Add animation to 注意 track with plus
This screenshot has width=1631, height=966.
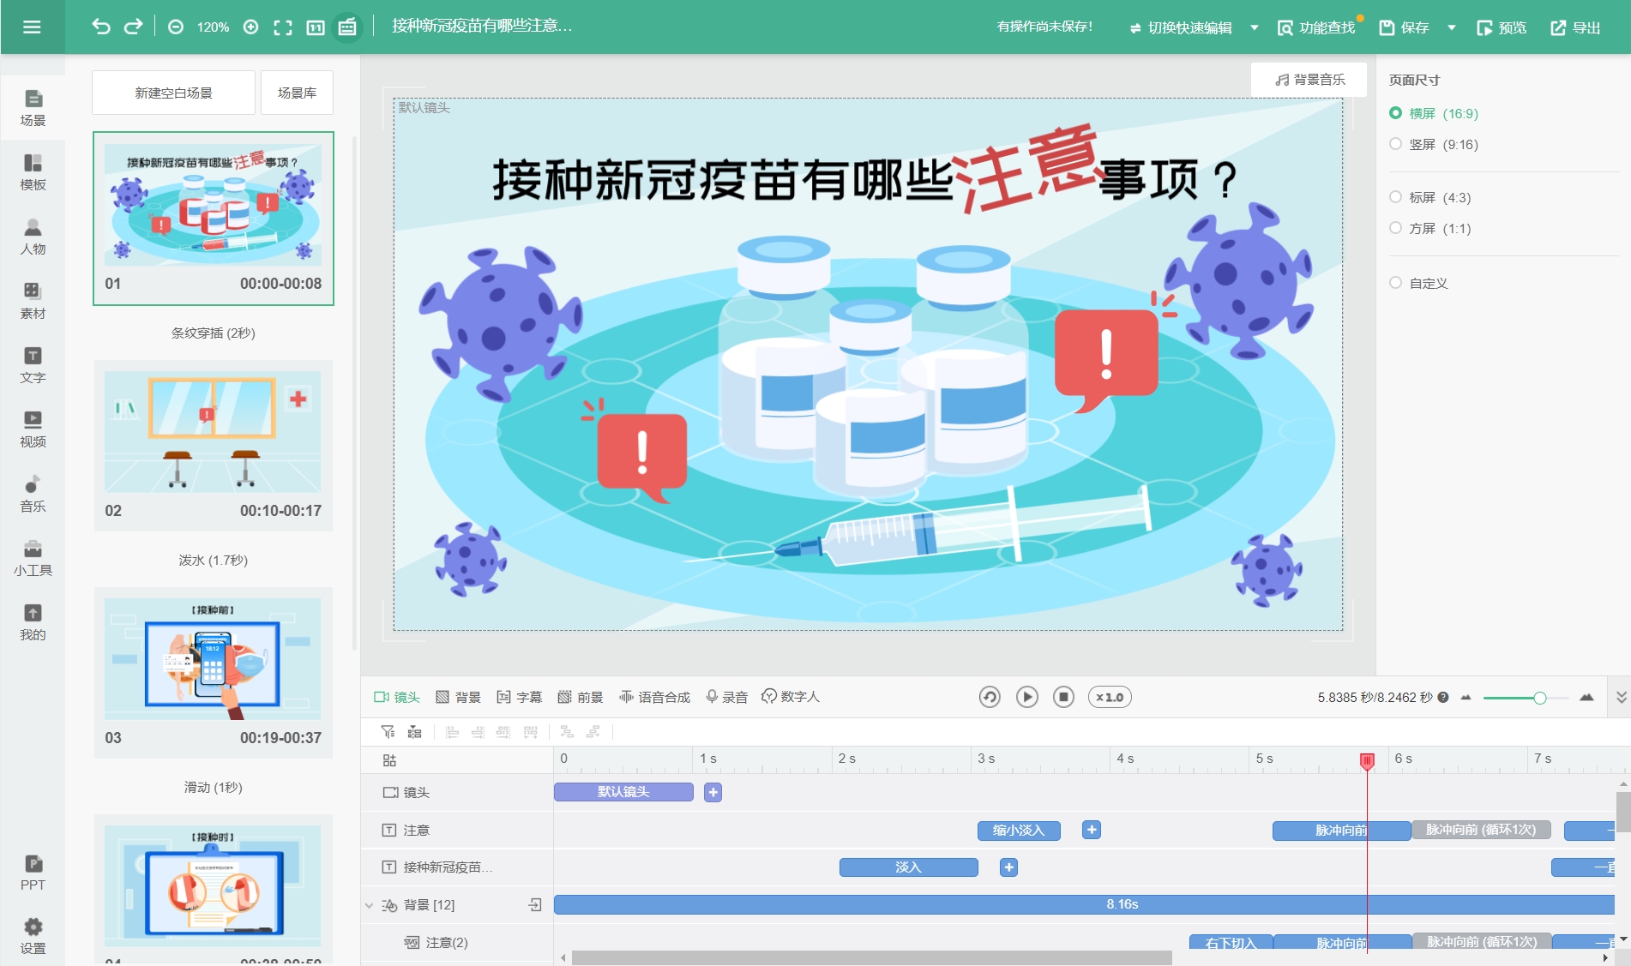1092,830
